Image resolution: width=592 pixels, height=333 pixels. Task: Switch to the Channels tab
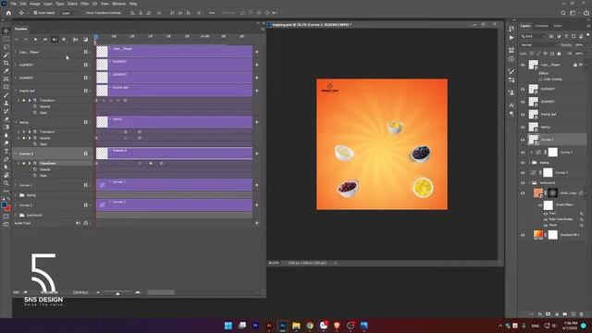(x=542, y=26)
